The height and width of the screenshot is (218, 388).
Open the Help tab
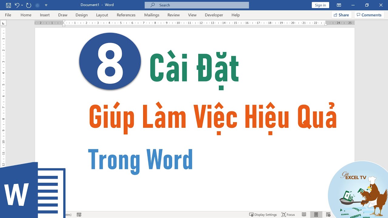pos(236,15)
